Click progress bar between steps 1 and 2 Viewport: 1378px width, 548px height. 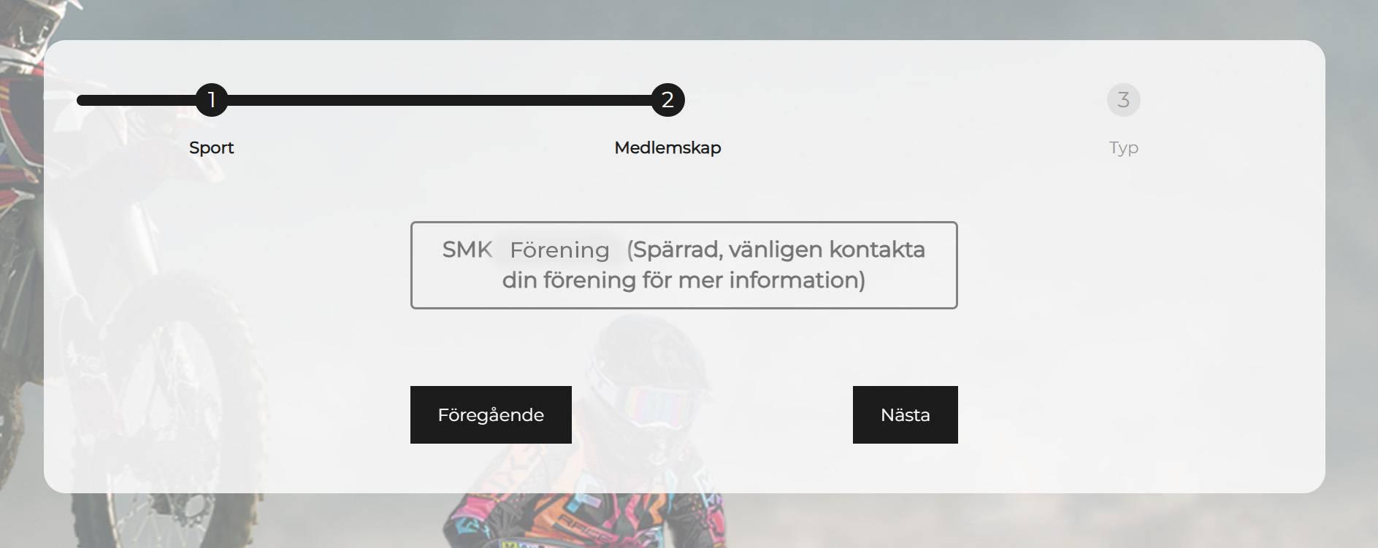click(440, 100)
